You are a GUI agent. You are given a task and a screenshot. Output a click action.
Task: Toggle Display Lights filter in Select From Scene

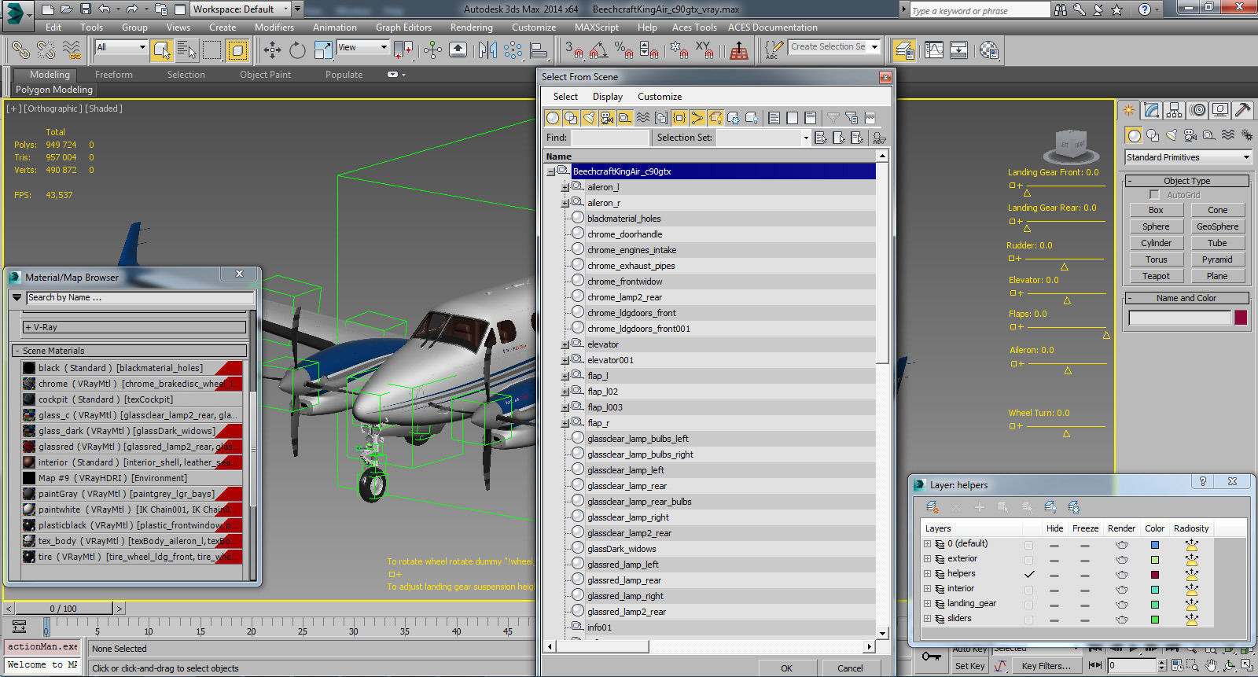589,118
